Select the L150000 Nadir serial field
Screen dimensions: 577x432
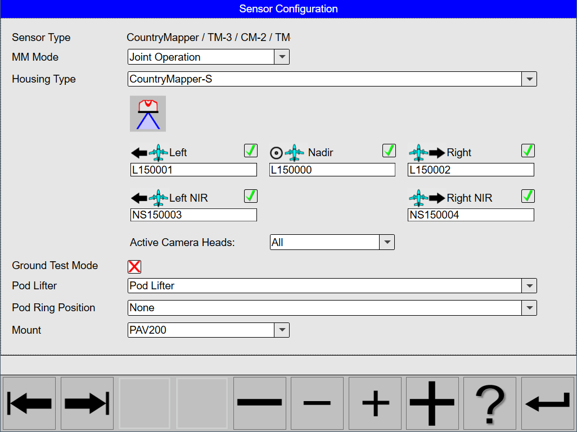pos(332,170)
